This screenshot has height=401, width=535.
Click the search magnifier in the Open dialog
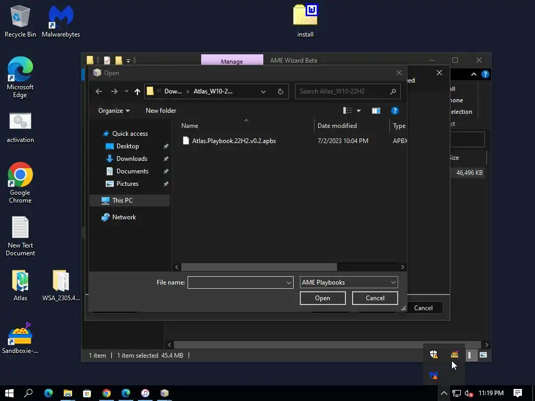tap(393, 91)
